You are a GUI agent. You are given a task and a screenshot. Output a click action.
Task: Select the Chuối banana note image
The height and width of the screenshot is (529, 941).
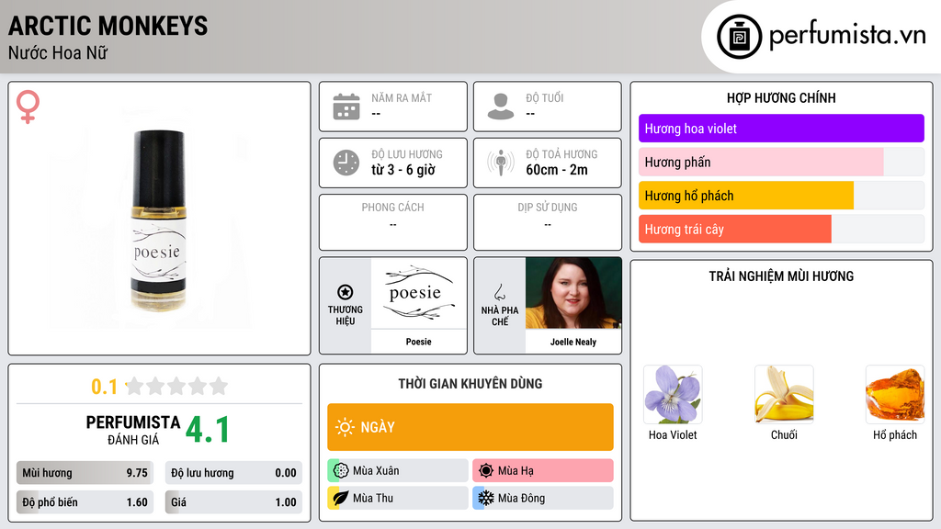(x=784, y=395)
